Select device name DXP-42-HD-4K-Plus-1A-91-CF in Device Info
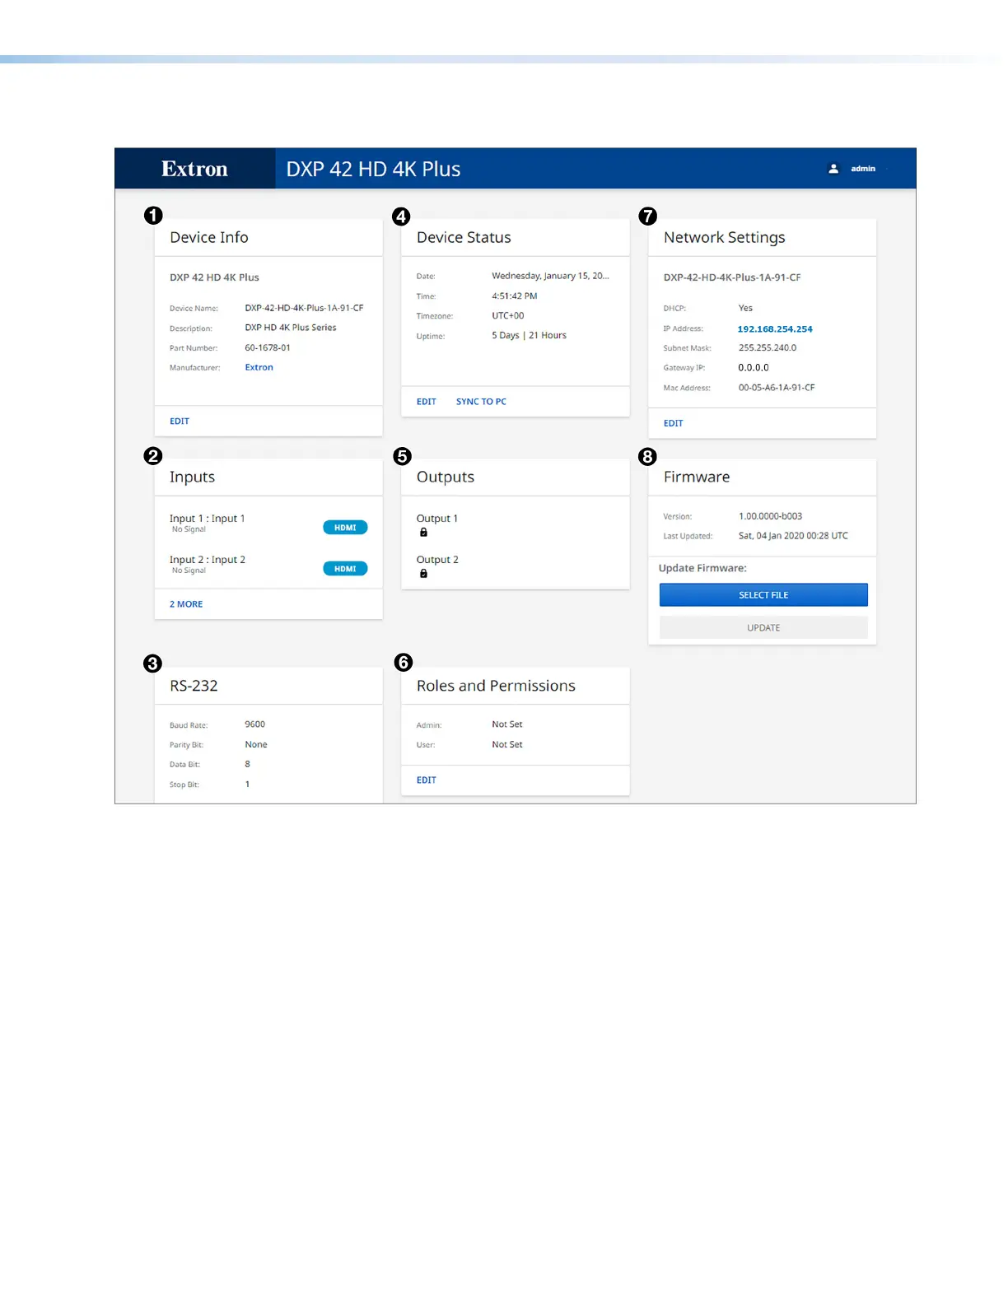 (x=304, y=308)
